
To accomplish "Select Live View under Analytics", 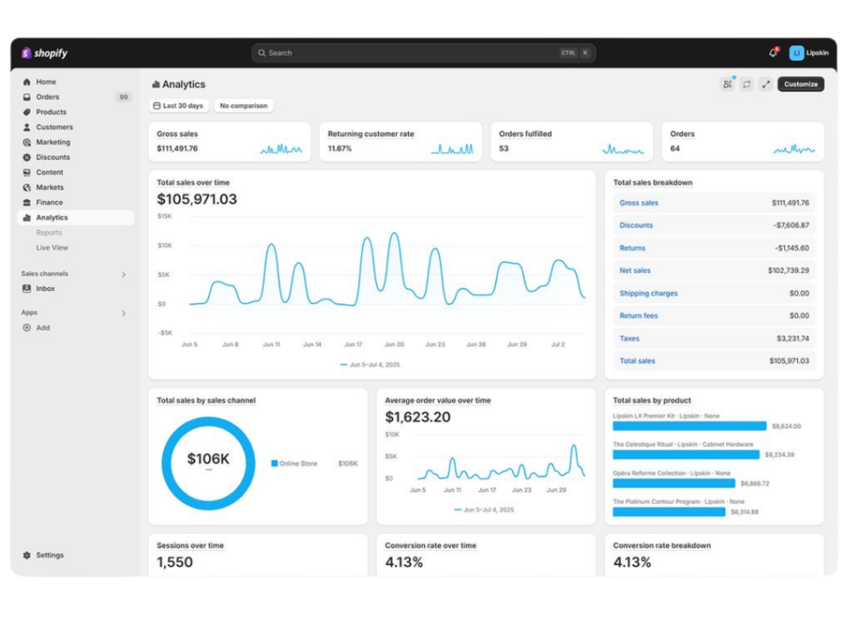I will [52, 247].
